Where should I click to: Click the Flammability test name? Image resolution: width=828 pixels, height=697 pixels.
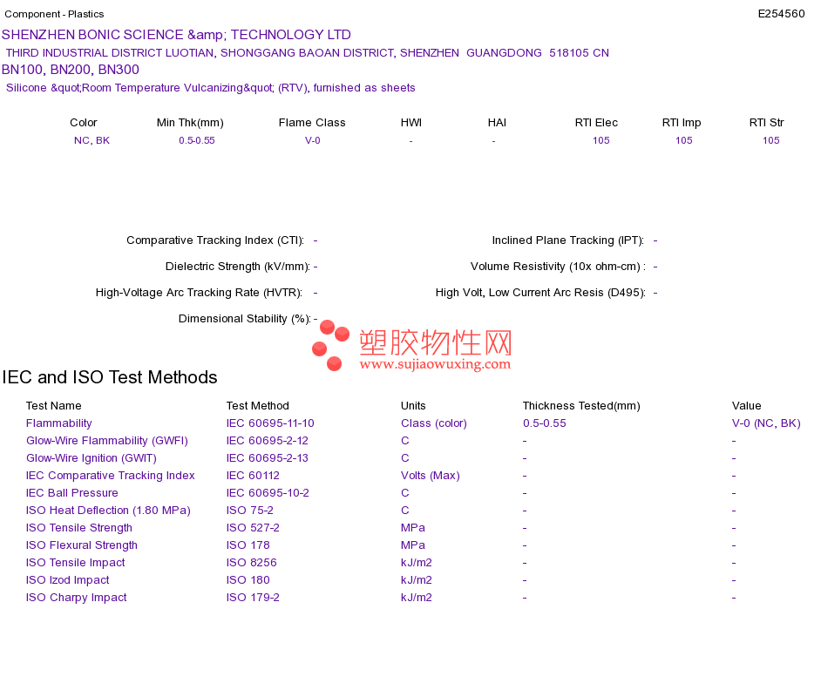[59, 423]
